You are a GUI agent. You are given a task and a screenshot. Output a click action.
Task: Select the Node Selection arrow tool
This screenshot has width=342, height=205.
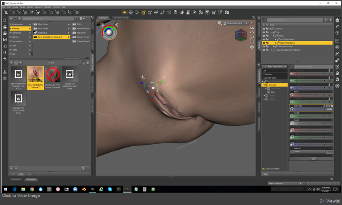coord(137,12)
